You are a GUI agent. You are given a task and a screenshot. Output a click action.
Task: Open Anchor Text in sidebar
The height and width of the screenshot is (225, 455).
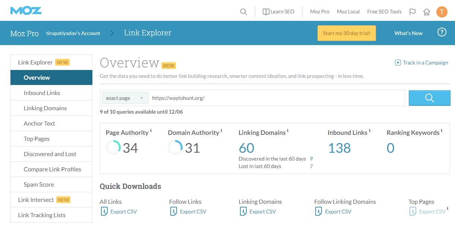click(x=51, y=123)
